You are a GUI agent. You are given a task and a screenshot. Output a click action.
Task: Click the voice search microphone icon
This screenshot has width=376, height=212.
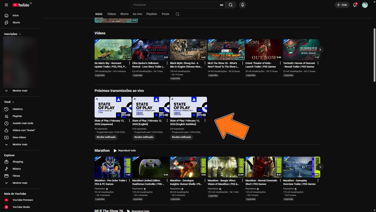click(x=242, y=5)
